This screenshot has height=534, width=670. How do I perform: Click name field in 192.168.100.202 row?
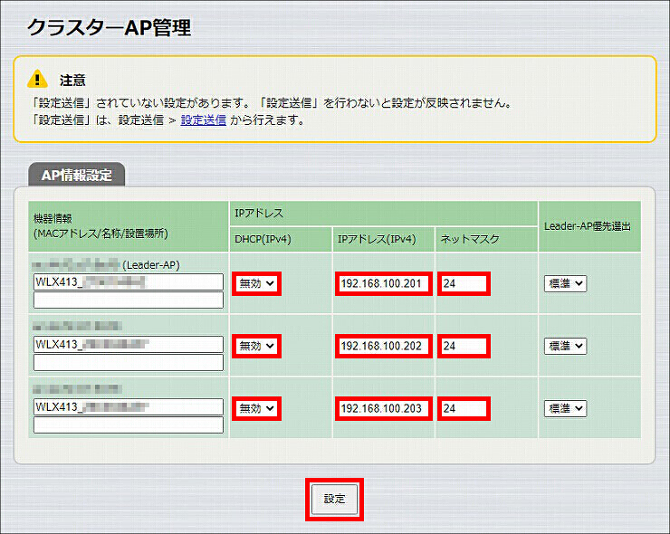pyautogui.click(x=129, y=344)
